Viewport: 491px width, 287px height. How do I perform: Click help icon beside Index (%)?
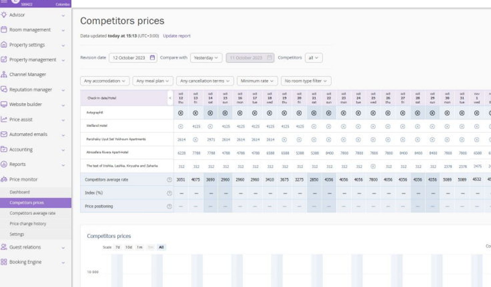pos(169,193)
